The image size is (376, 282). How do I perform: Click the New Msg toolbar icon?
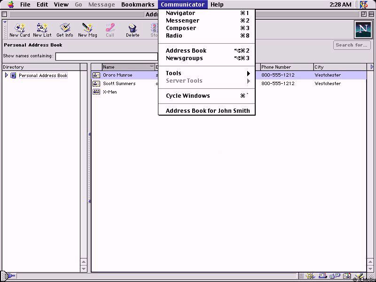pyautogui.click(x=87, y=30)
